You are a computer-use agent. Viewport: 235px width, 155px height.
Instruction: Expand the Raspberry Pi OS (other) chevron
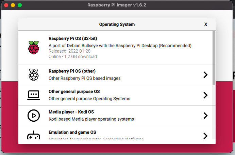pos(205,75)
